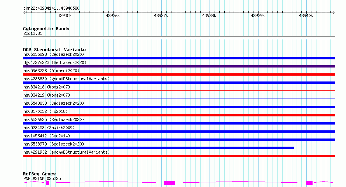Select the nsv834219 (Wong2007) label
The width and height of the screenshot is (346, 187).
(x=47, y=95)
